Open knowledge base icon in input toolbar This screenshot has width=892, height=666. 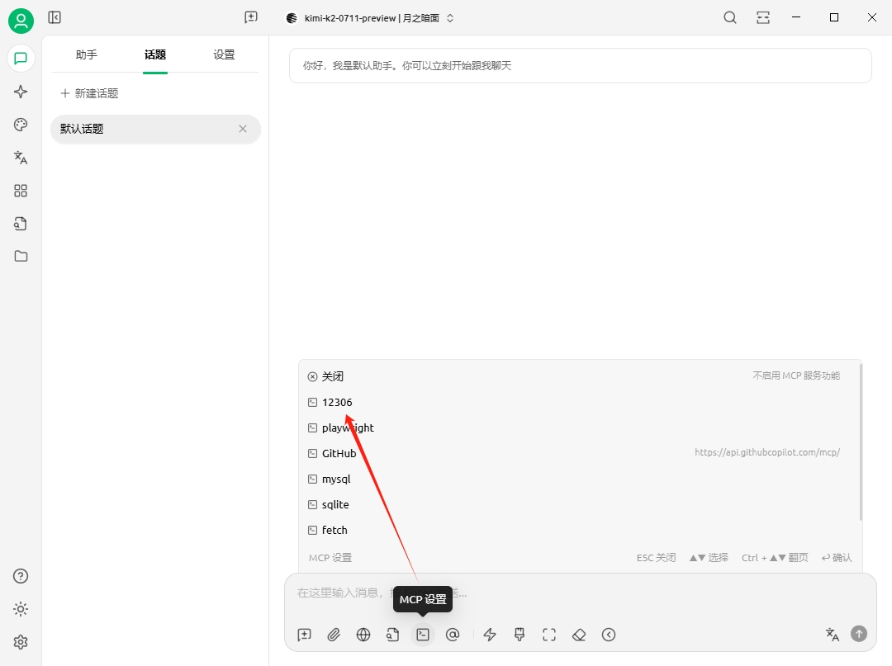pyautogui.click(x=393, y=634)
